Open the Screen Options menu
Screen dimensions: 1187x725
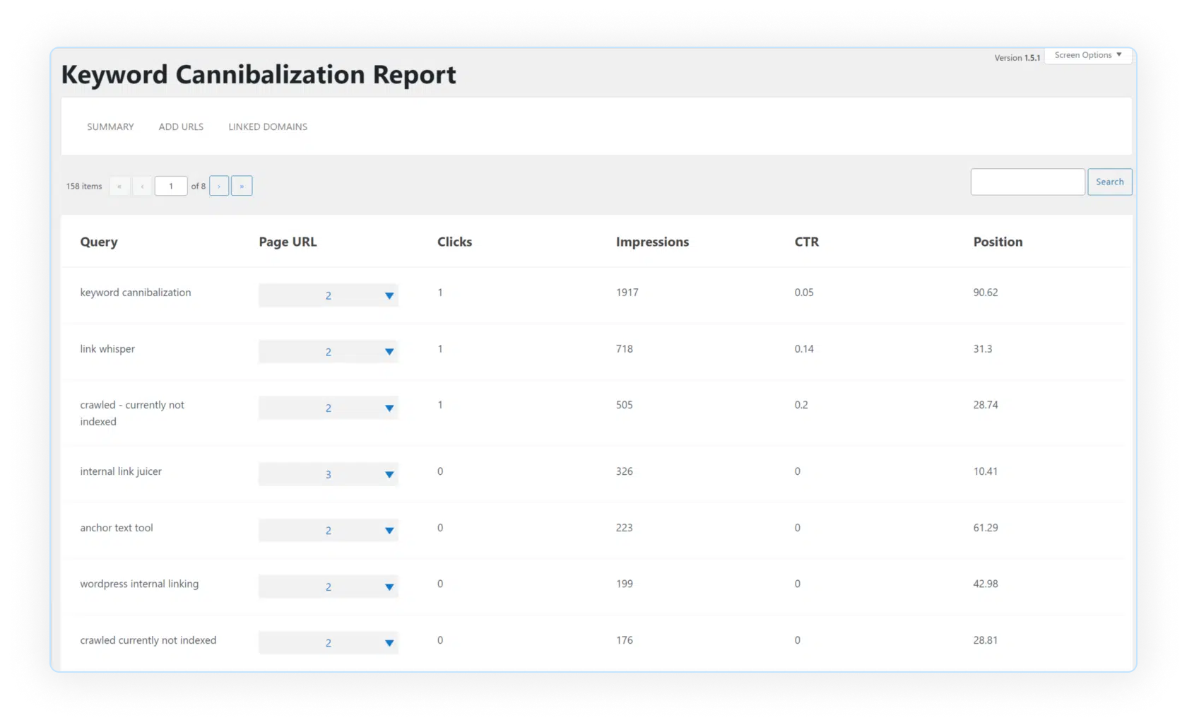[x=1087, y=55]
